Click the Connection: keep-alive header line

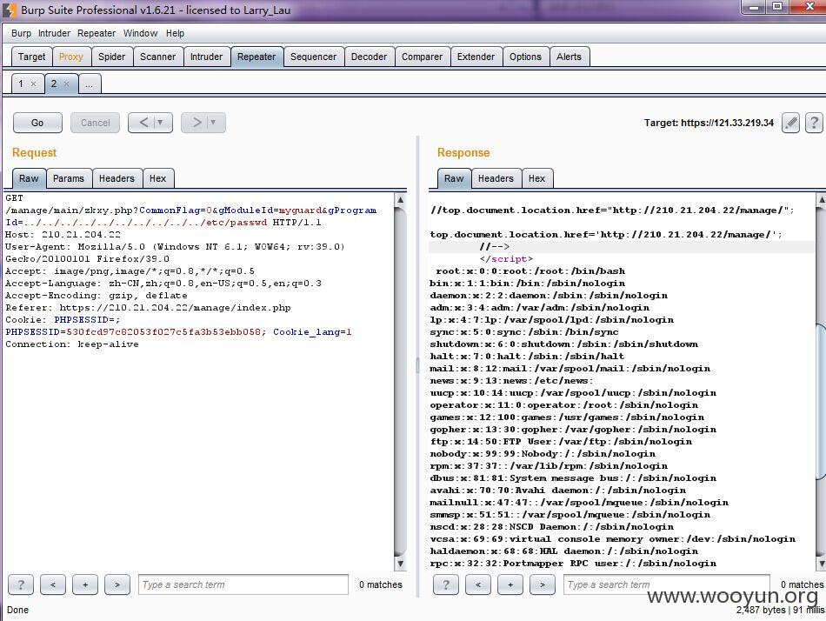[72, 344]
